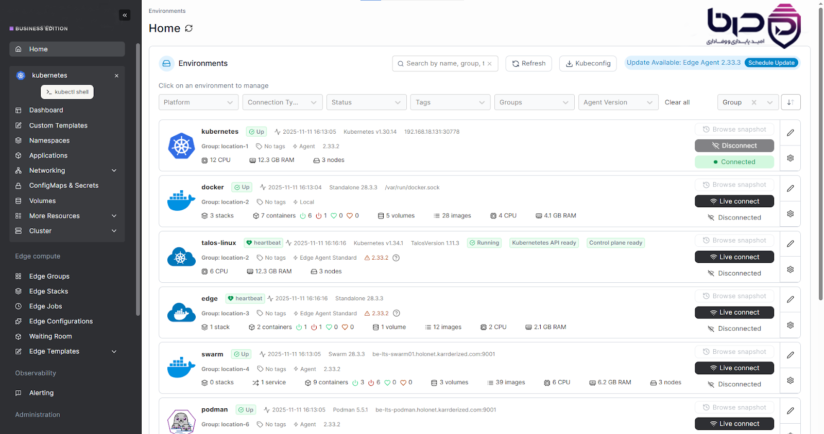Open the Tags filter dropdown
The width and height of the screenshot is (824, 434).
point(451,102)
